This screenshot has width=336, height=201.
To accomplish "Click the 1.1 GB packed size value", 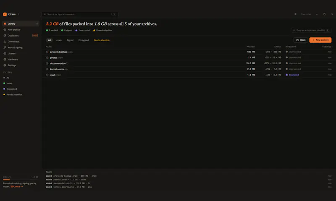I will pyautogui.click(x=251, y=57).
